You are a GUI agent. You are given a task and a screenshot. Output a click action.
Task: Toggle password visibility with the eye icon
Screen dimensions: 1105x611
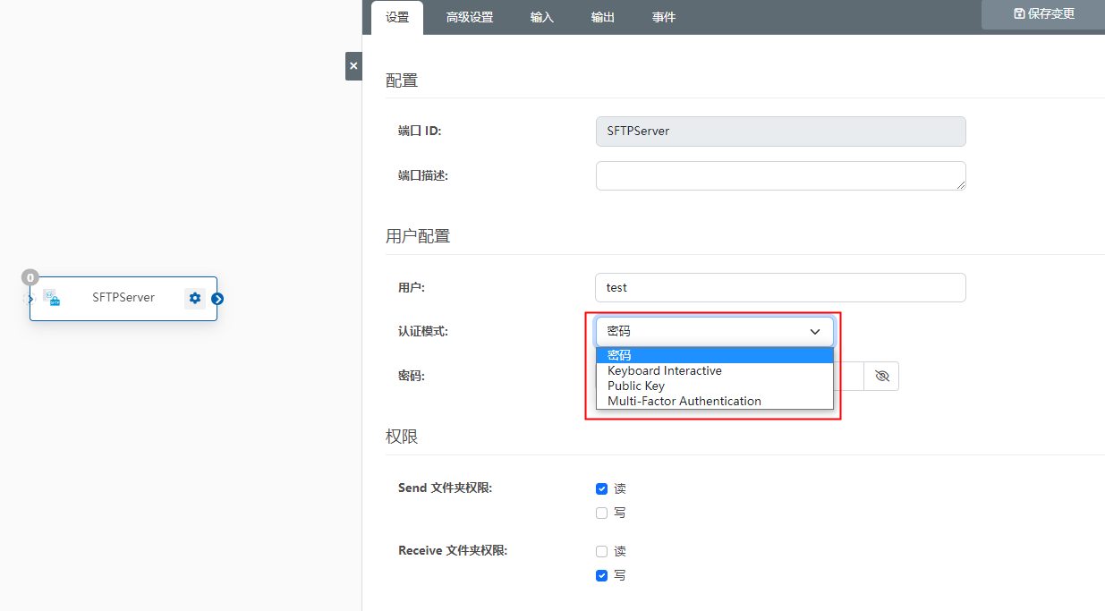(x=882, y=377)
